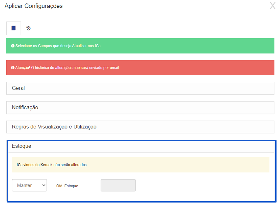Click the red warning exclamation icon
This screenshot has width=280, height=206.
[13, 68]
